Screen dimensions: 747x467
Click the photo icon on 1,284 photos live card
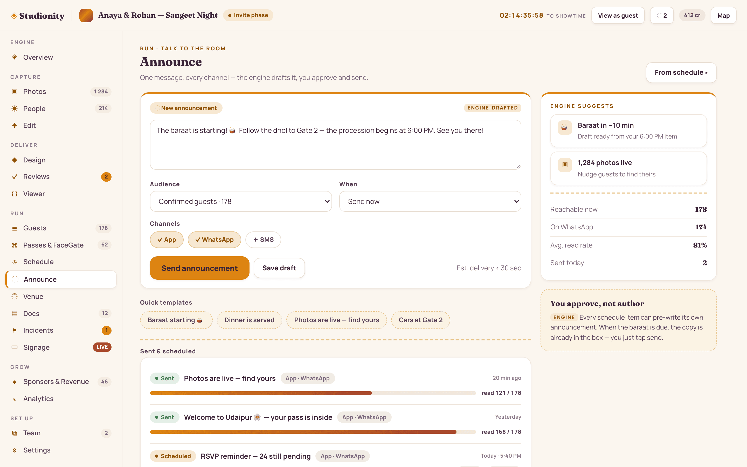[x=565, y=165]
